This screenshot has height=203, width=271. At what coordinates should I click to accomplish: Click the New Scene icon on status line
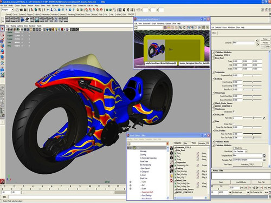[x=17, y=10]
